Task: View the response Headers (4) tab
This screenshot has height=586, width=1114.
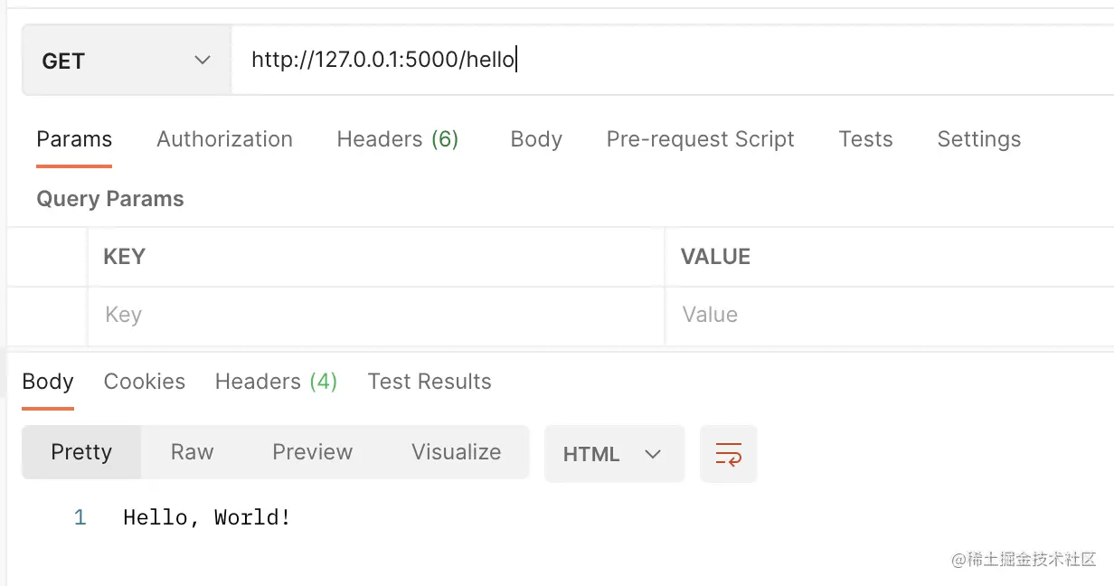Action: [276, 382]
